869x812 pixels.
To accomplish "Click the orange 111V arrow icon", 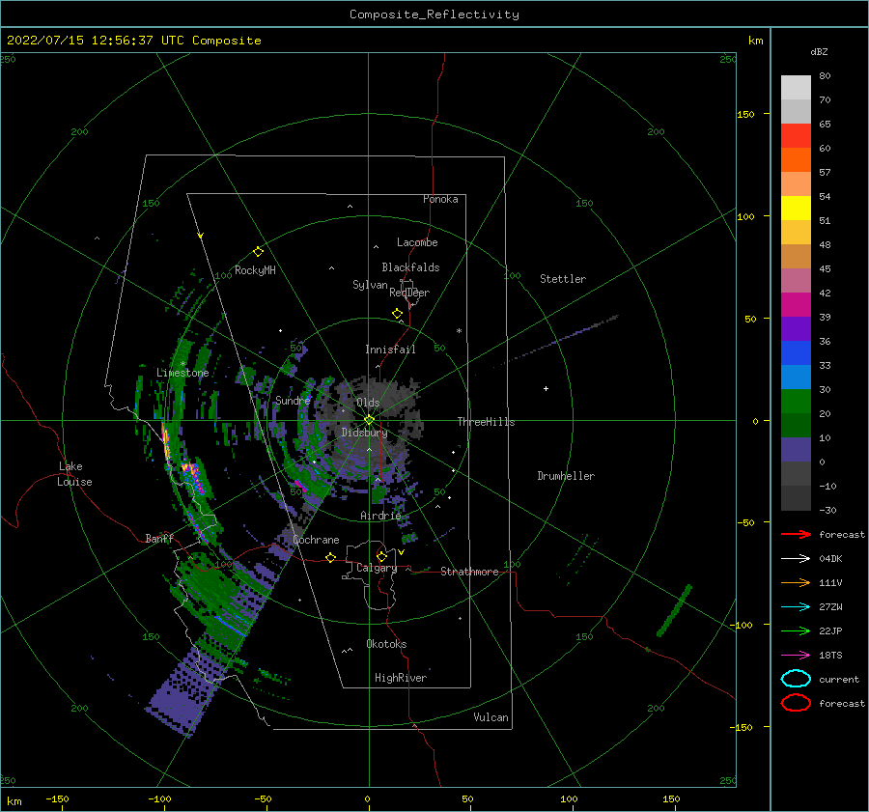I will pos(796,582).
